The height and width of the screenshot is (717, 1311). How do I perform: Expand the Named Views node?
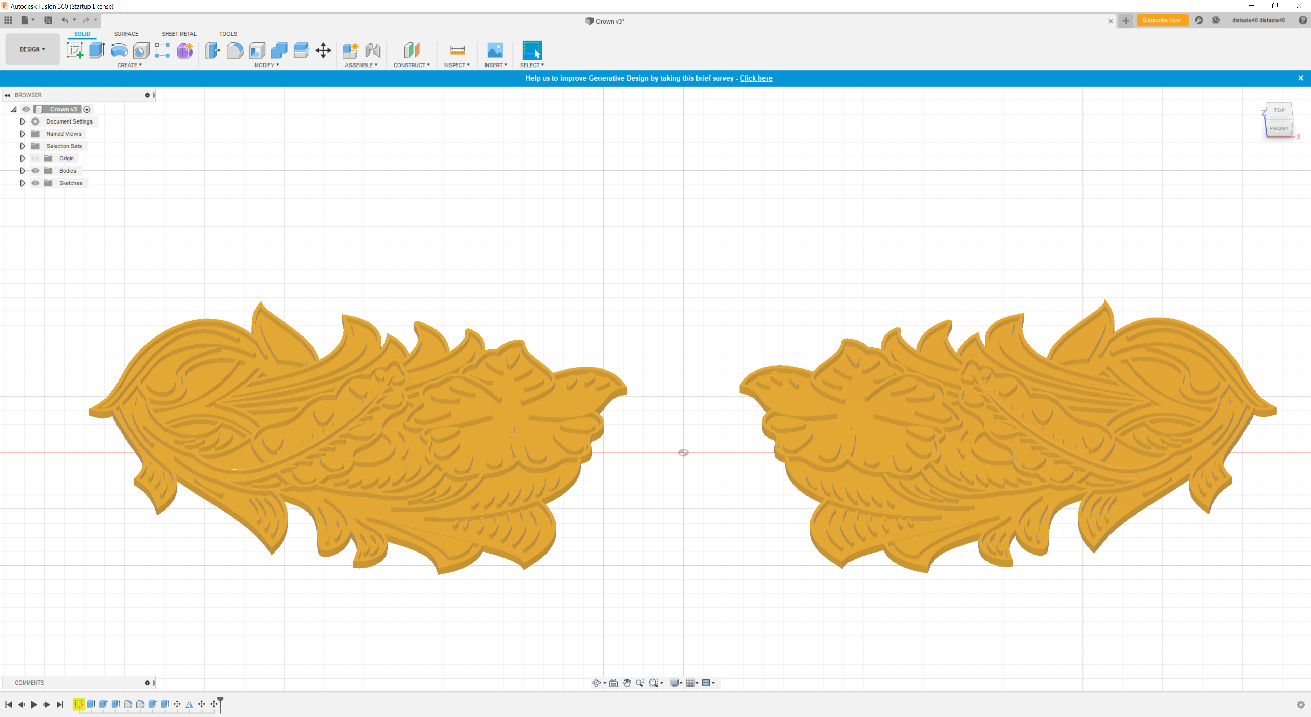pos(23,134)
